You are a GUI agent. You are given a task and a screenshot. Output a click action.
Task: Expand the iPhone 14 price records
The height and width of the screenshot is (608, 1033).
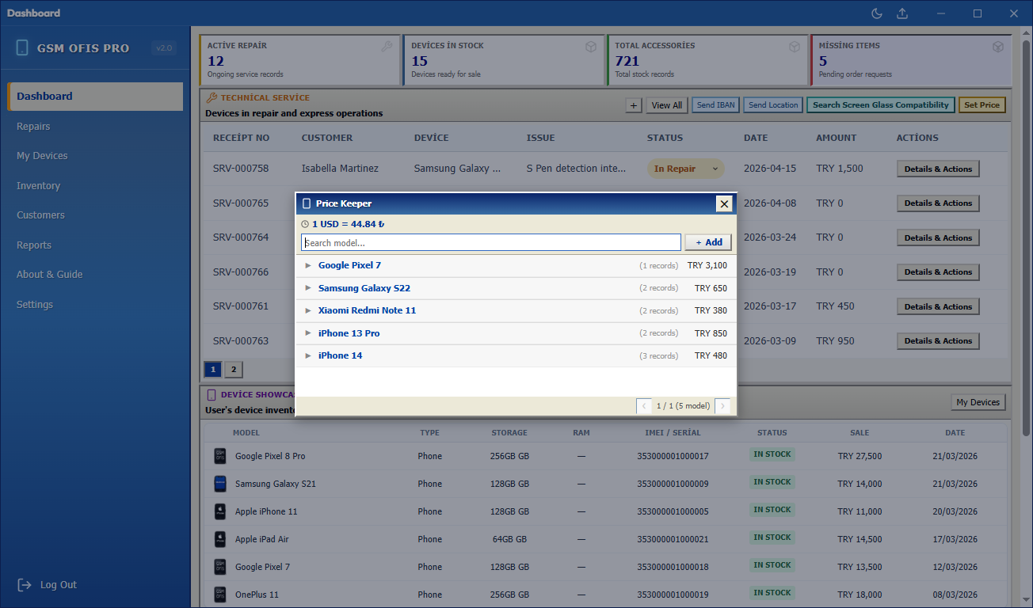point(308,356)
